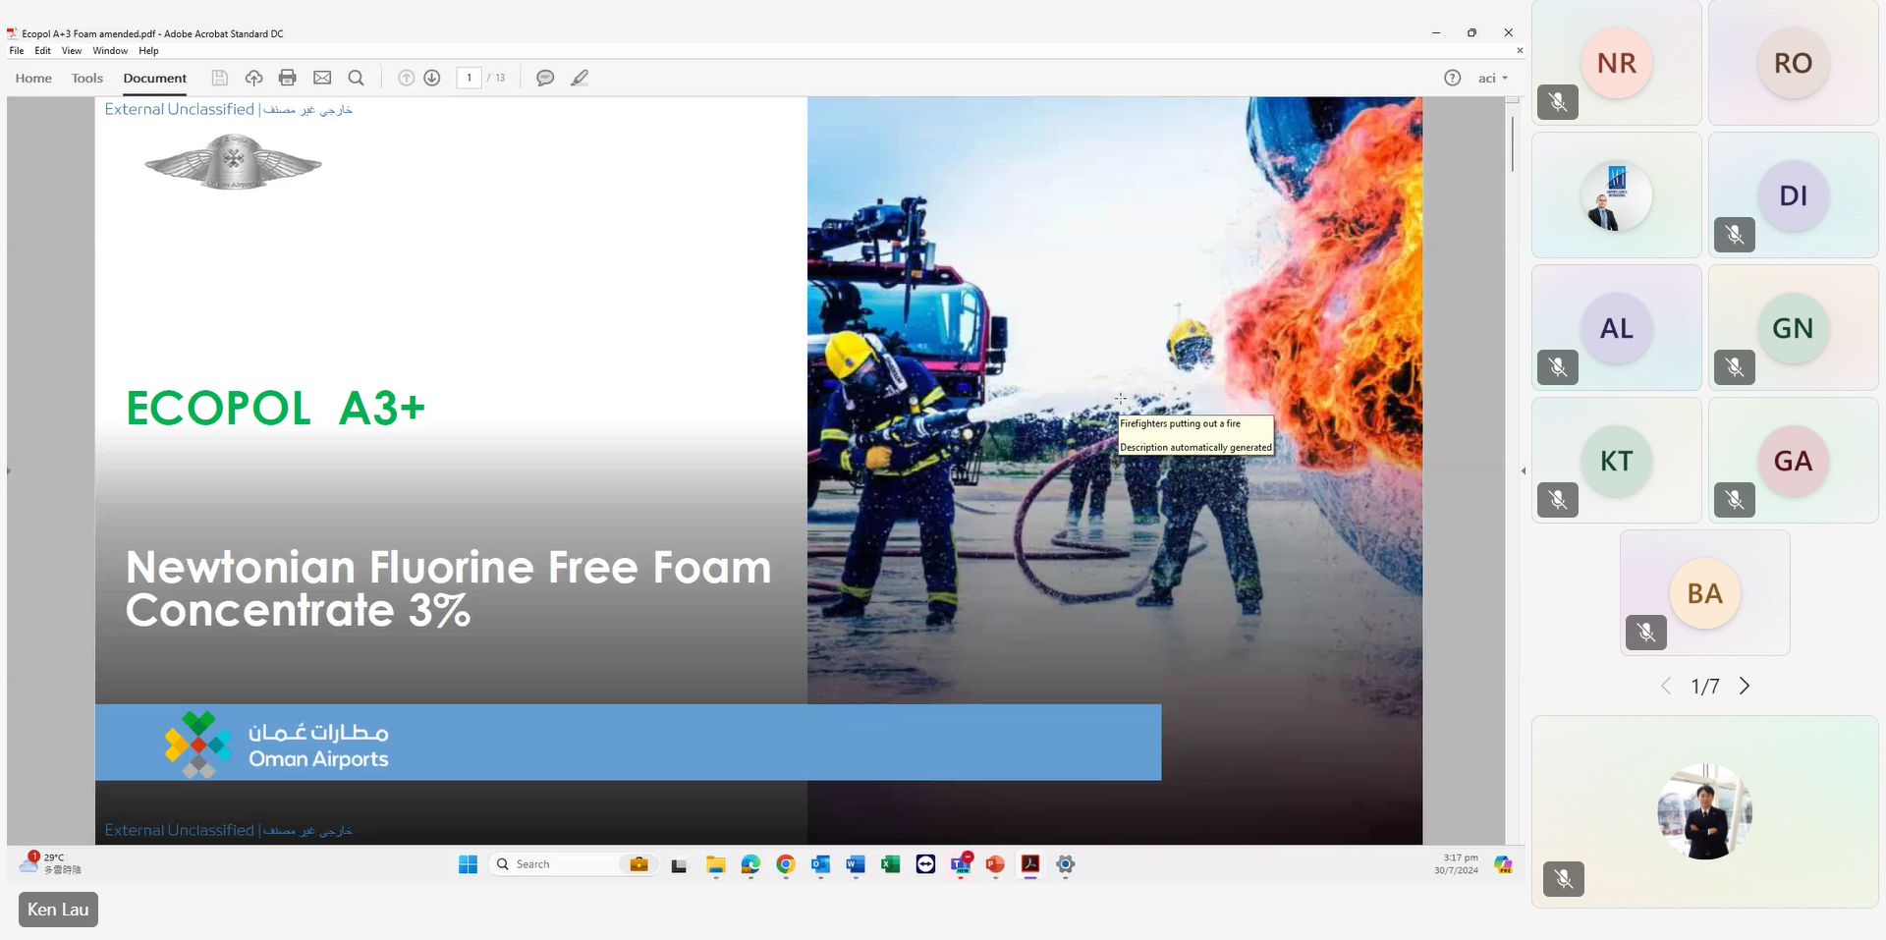Open the Windows Start menu
Viewport: 1886px width, 940px height.
click(x=468, y=864)
